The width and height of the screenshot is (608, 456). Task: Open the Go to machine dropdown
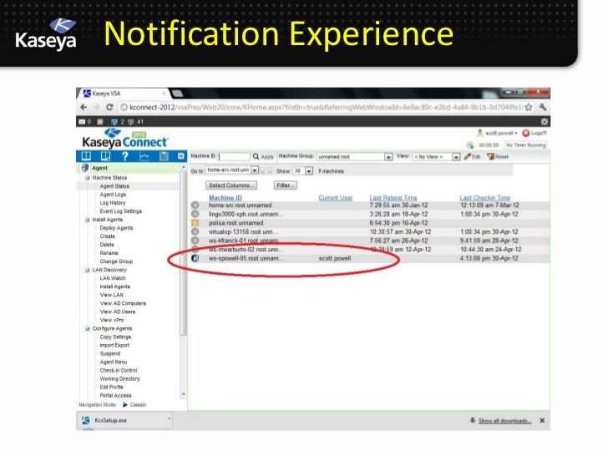tap(255, 170)
